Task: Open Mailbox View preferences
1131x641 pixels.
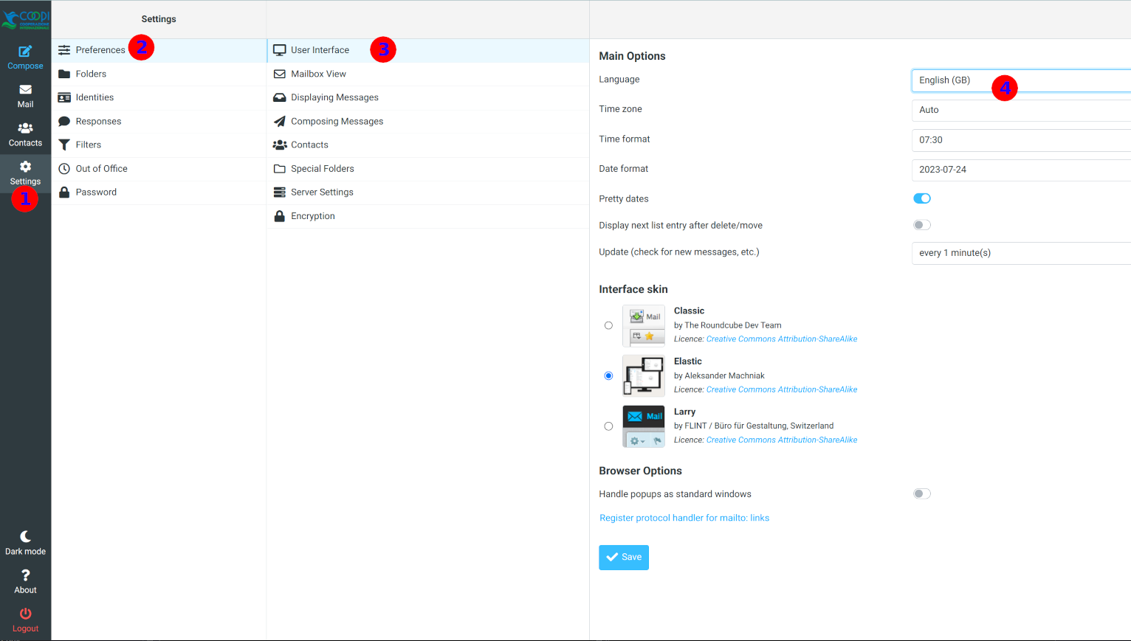Action: pos(318,74)
